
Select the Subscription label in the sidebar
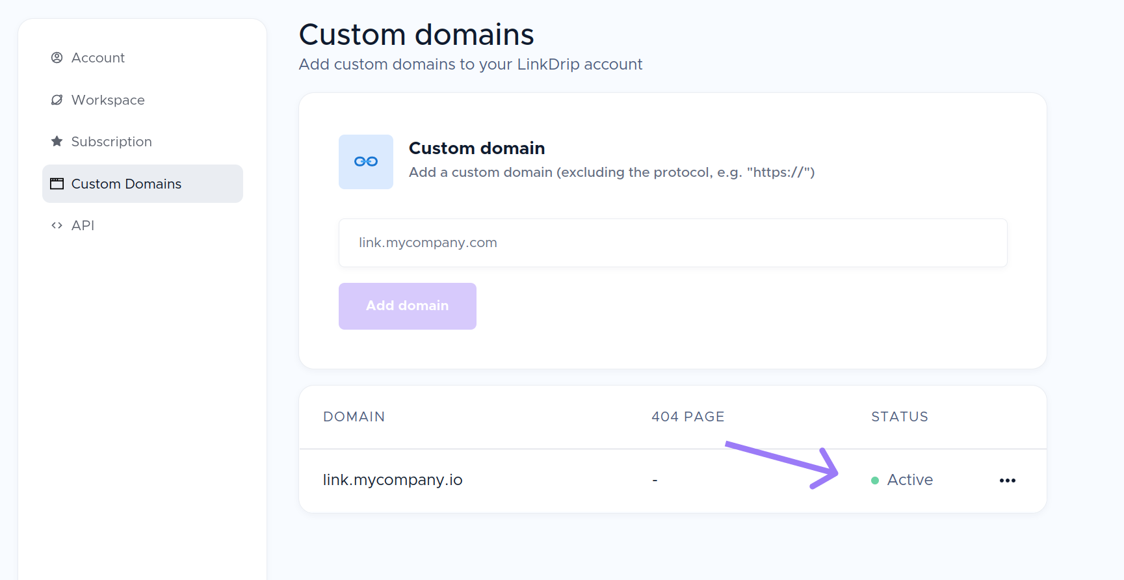112,142
